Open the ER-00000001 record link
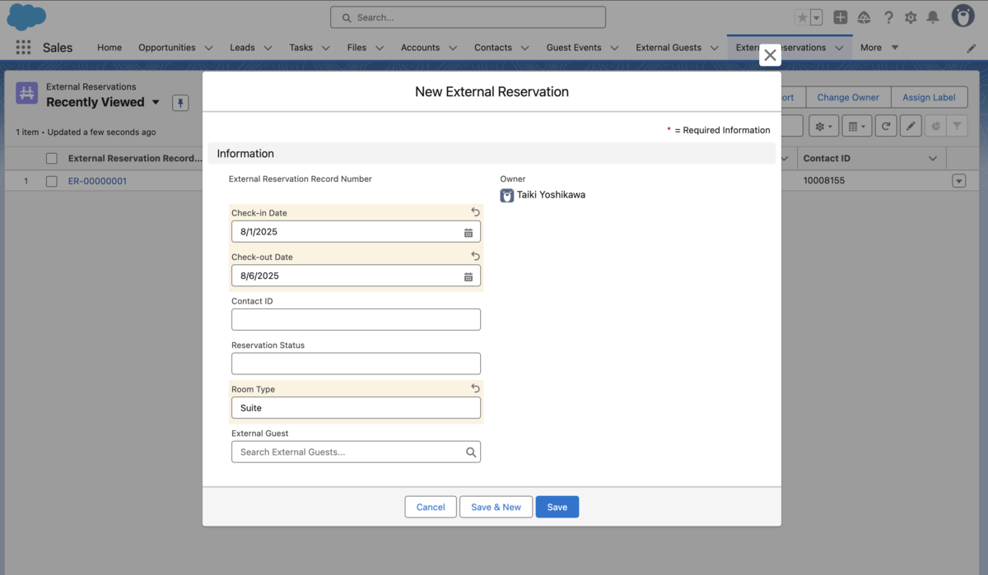Image resolution: width=988 pixels, height=575 pixels. (97, 181)
